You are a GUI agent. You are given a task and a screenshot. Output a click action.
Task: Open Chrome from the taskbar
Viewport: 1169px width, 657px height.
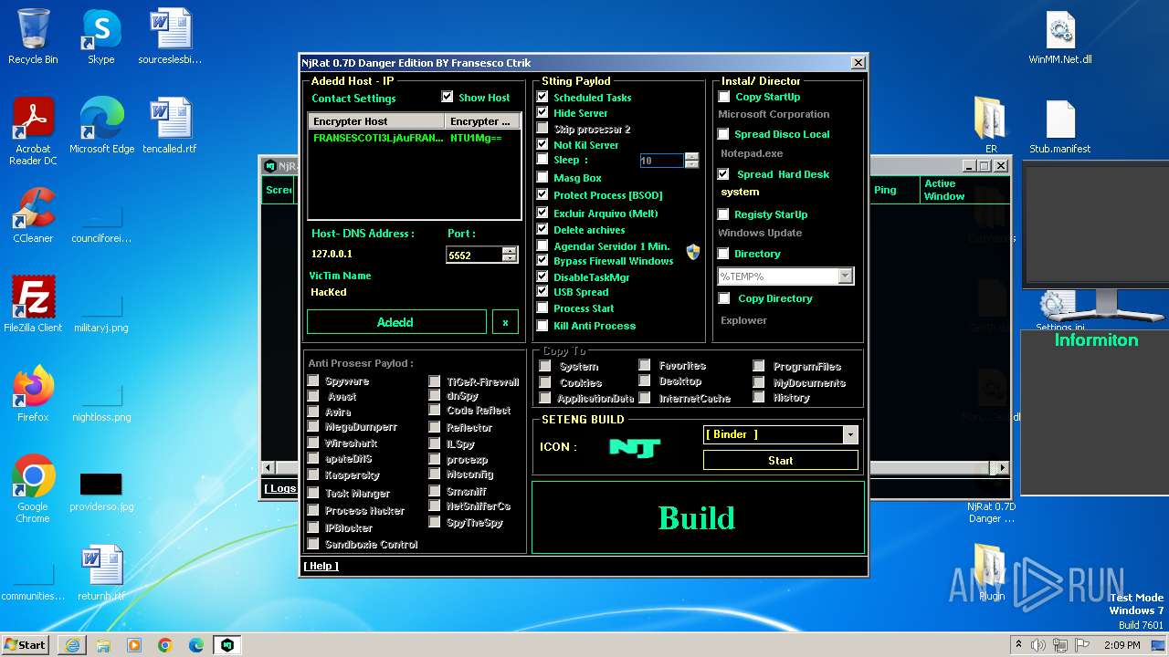click(x=165, y=645)
